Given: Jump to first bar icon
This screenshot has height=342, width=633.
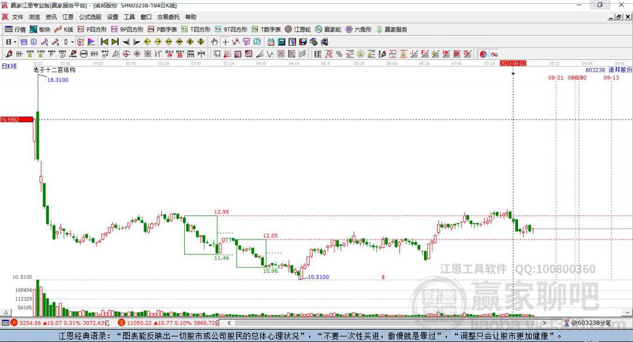Looking at the screenshot, I should click(104, 42).
